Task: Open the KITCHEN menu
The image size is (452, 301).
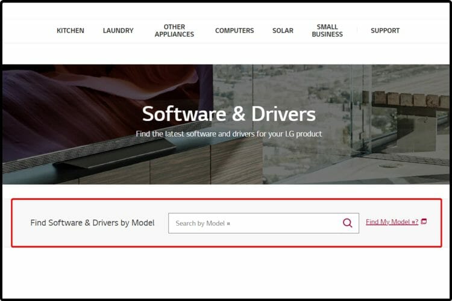Action: click(x=71, y=31)
